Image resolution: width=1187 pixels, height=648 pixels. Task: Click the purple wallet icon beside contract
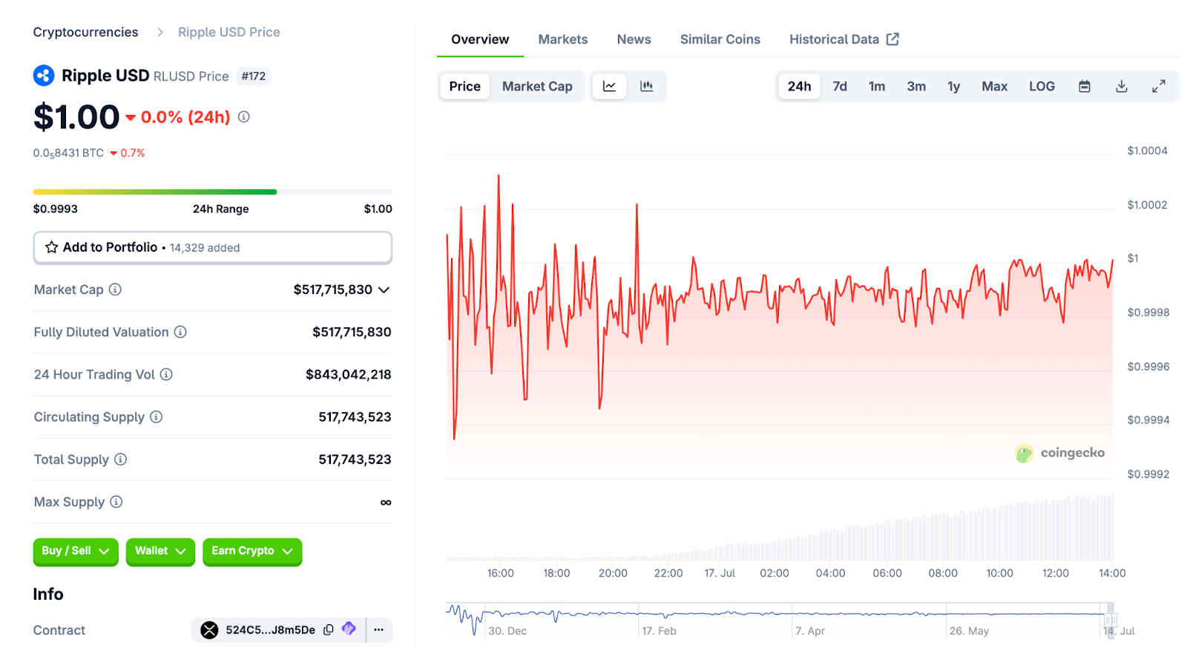(349, 629)
